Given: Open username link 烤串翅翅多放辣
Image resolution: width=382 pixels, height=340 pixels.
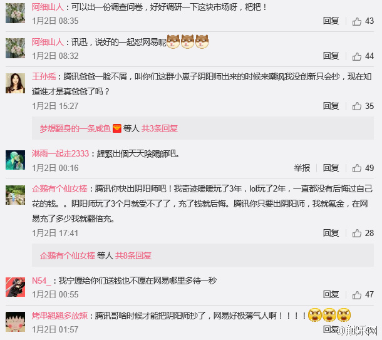Looking at the screenshot, I should [x=59, y=316].
